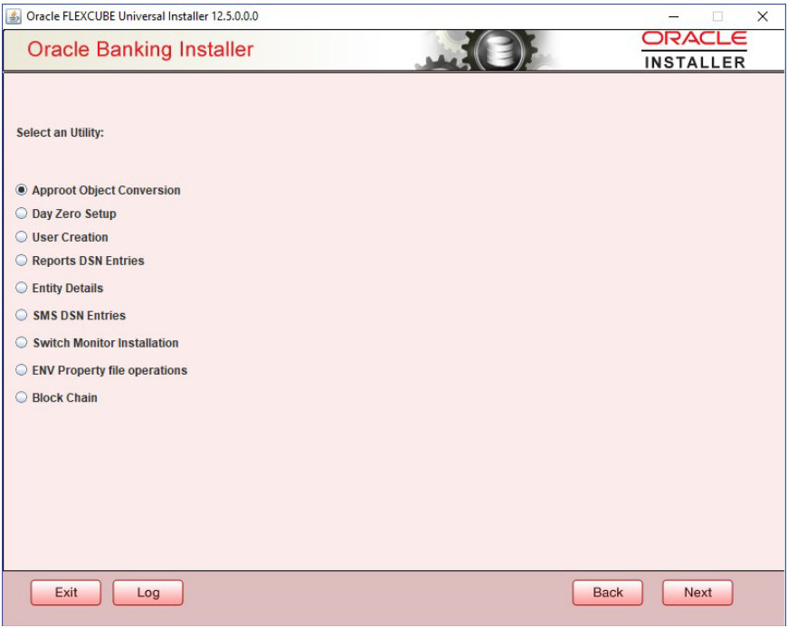Open the Log button
The width and height of the screenshot is (788, 628).
147,593
